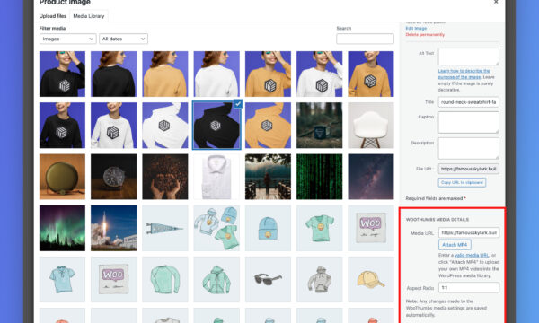Select the mug in forest thumbnail
This screenshot has width=539, height=323.
pyautogui.click(x=319, y=126)
